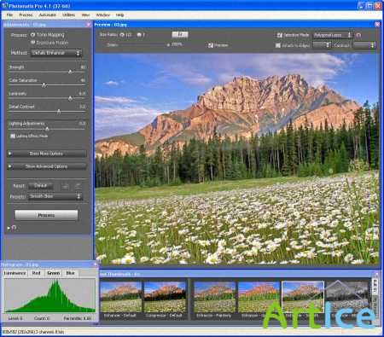Viewport: 384px width, 337px height.
Task: Close the Histogram panel
Action: pyautogui.click(x=96, y=264)
